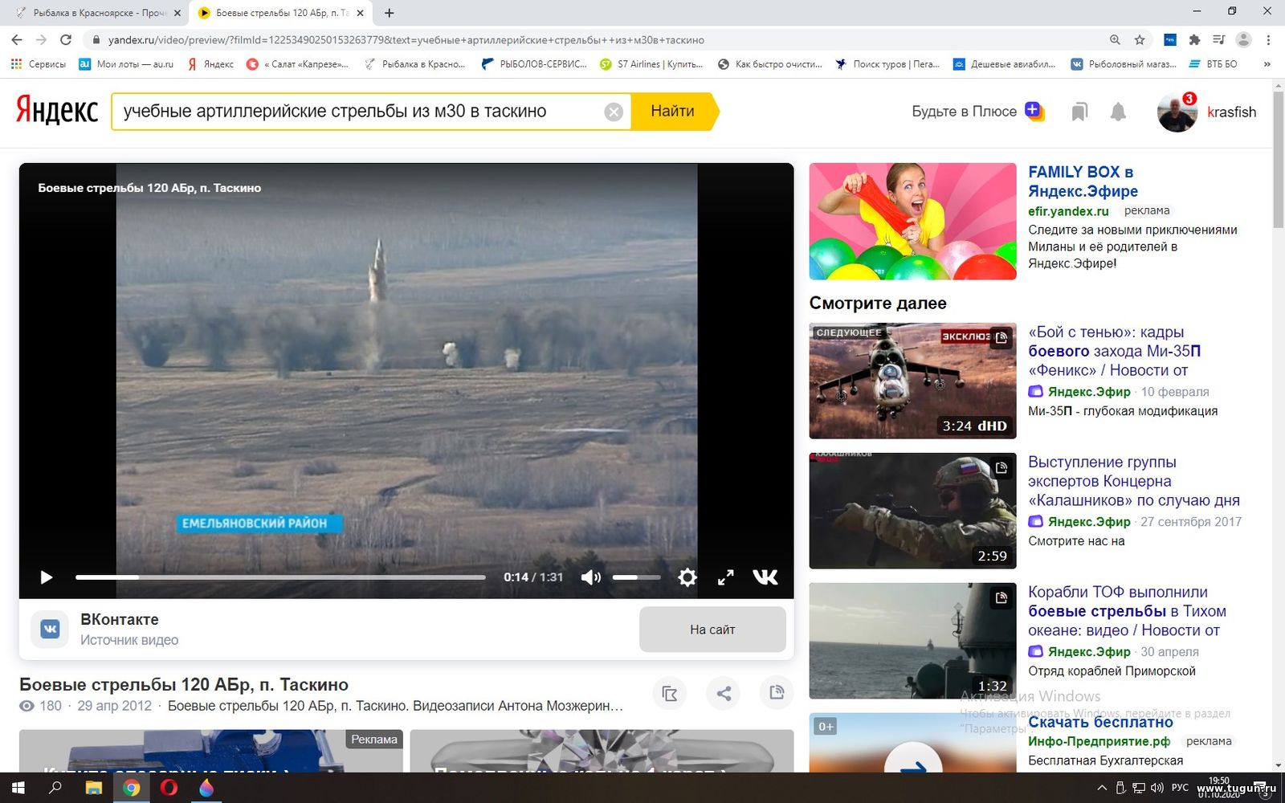Screen dimensions: 1285x803
Task: Open the Chrome extensions puzzle icon
Action: click(x=1194, y=39)
